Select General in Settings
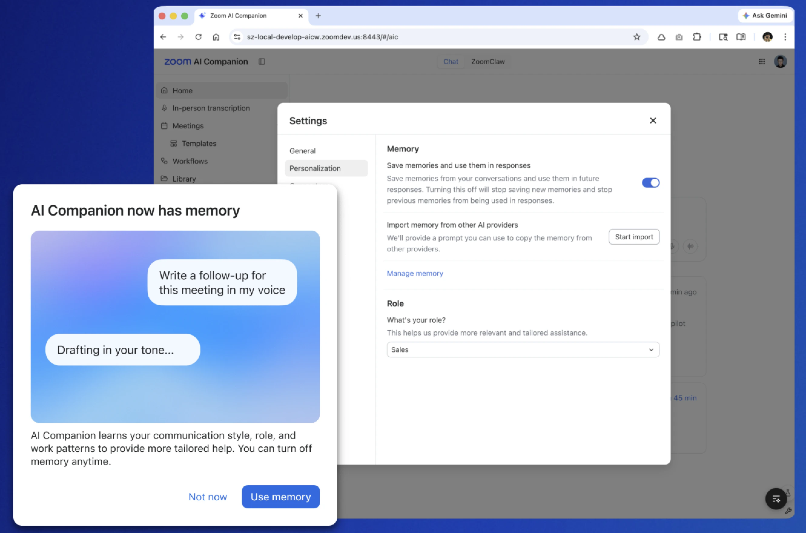 click(x=326, y=151)
